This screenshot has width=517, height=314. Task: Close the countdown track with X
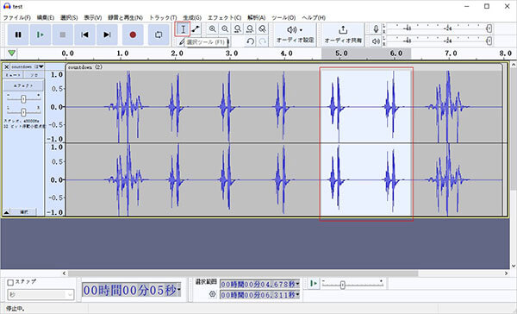pyautogui.click(x=7, y=67)
